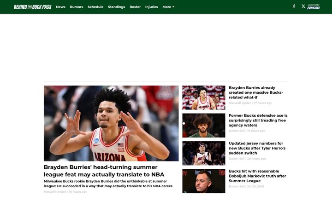Viewport: 332px width, 207px height.
Task: Expand the More dropdown menu
Action: (x=168, y=7)
